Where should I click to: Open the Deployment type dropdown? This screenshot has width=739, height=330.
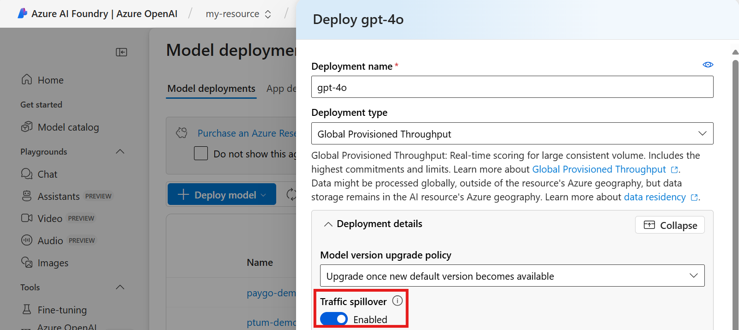click(x=512, y=134)
